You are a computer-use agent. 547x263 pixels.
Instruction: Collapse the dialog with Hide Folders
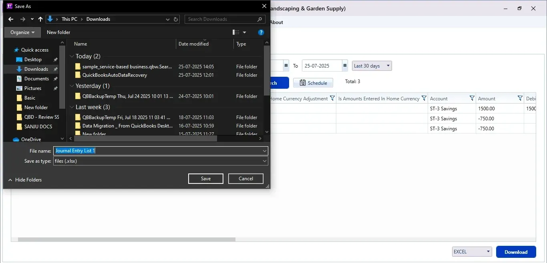[25, 180]
